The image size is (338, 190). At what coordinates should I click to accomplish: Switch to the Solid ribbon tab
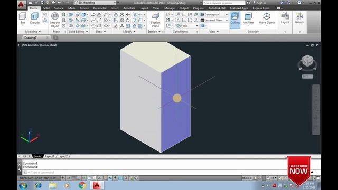(46, 8)
